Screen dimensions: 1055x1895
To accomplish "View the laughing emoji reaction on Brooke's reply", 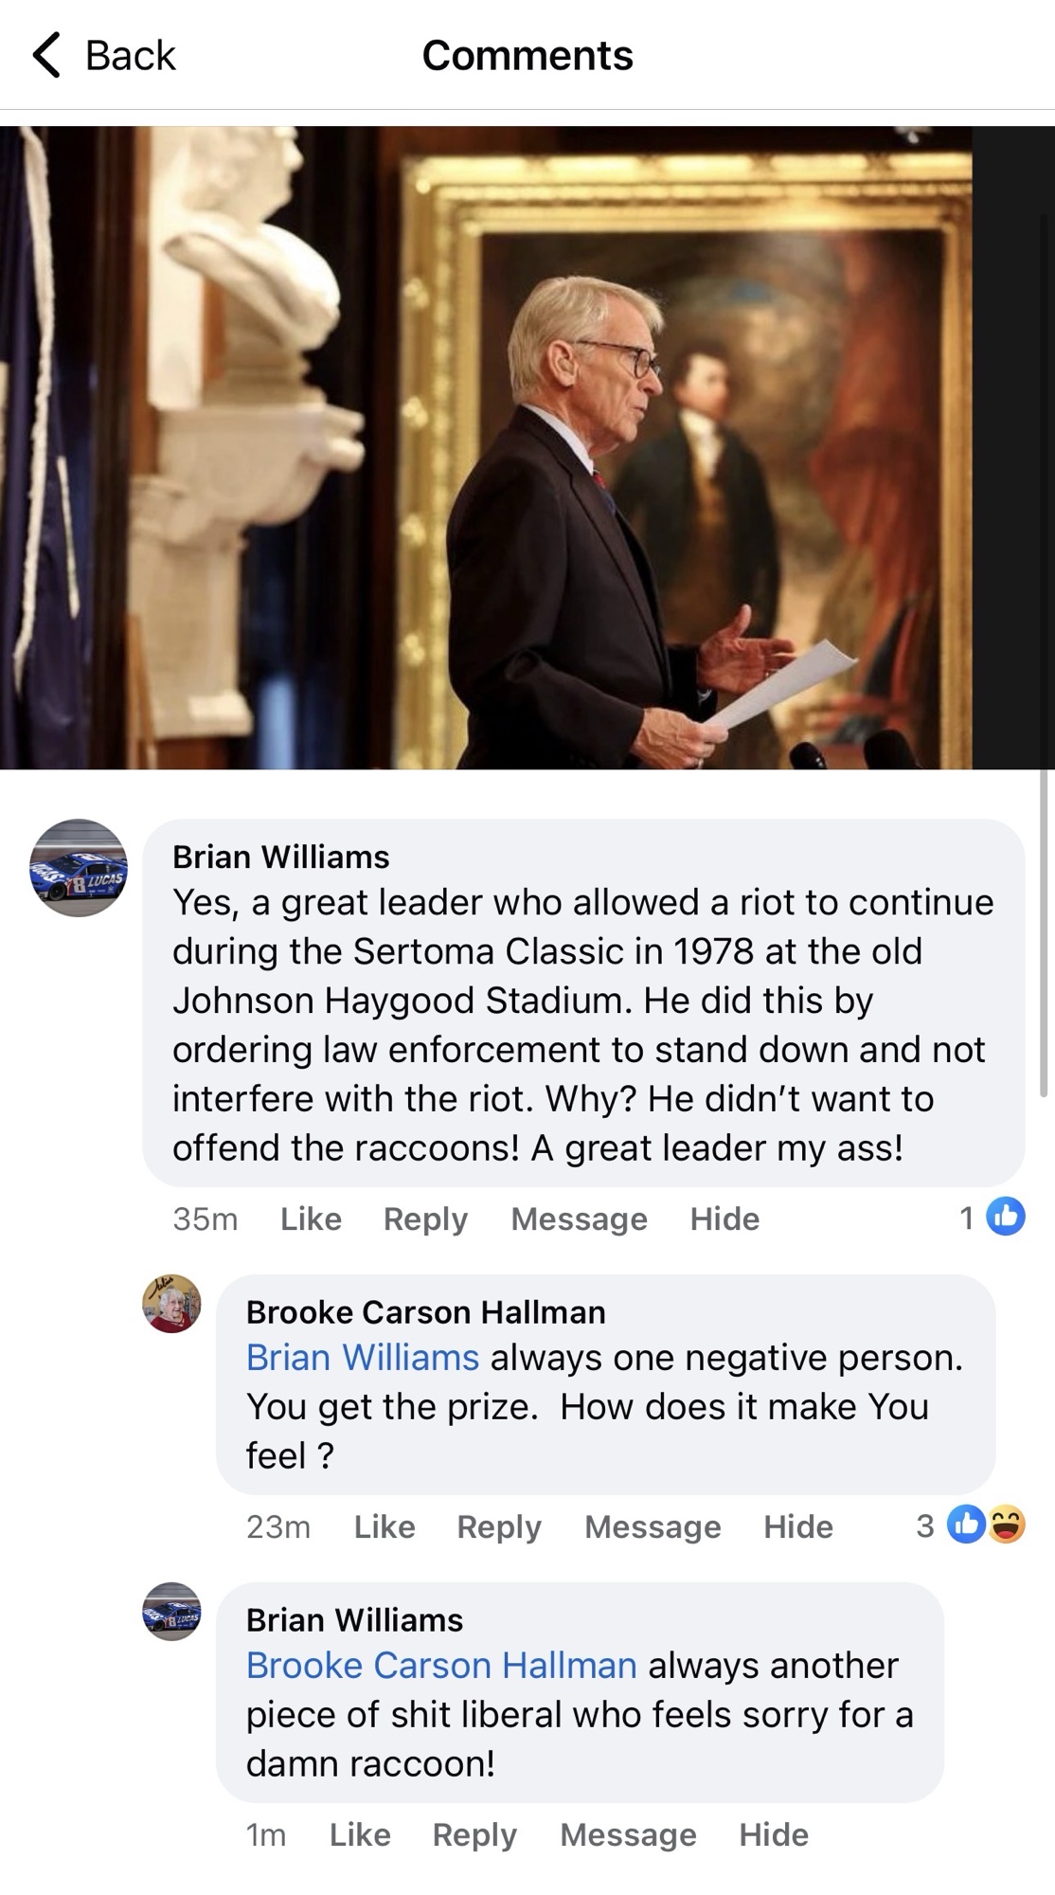I will (x=1007, y=1525).
